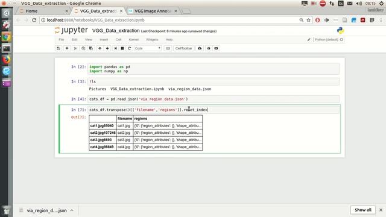Open Firefox from the Ubuntu launcher
This screenshot has width=386, height=217.
coord(7,60)
